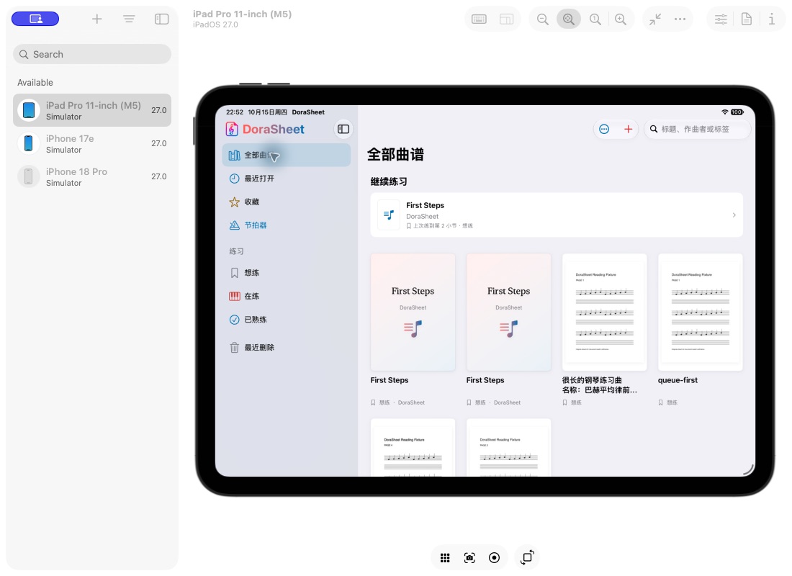Open 最近打开 in the sidebar

287,179
